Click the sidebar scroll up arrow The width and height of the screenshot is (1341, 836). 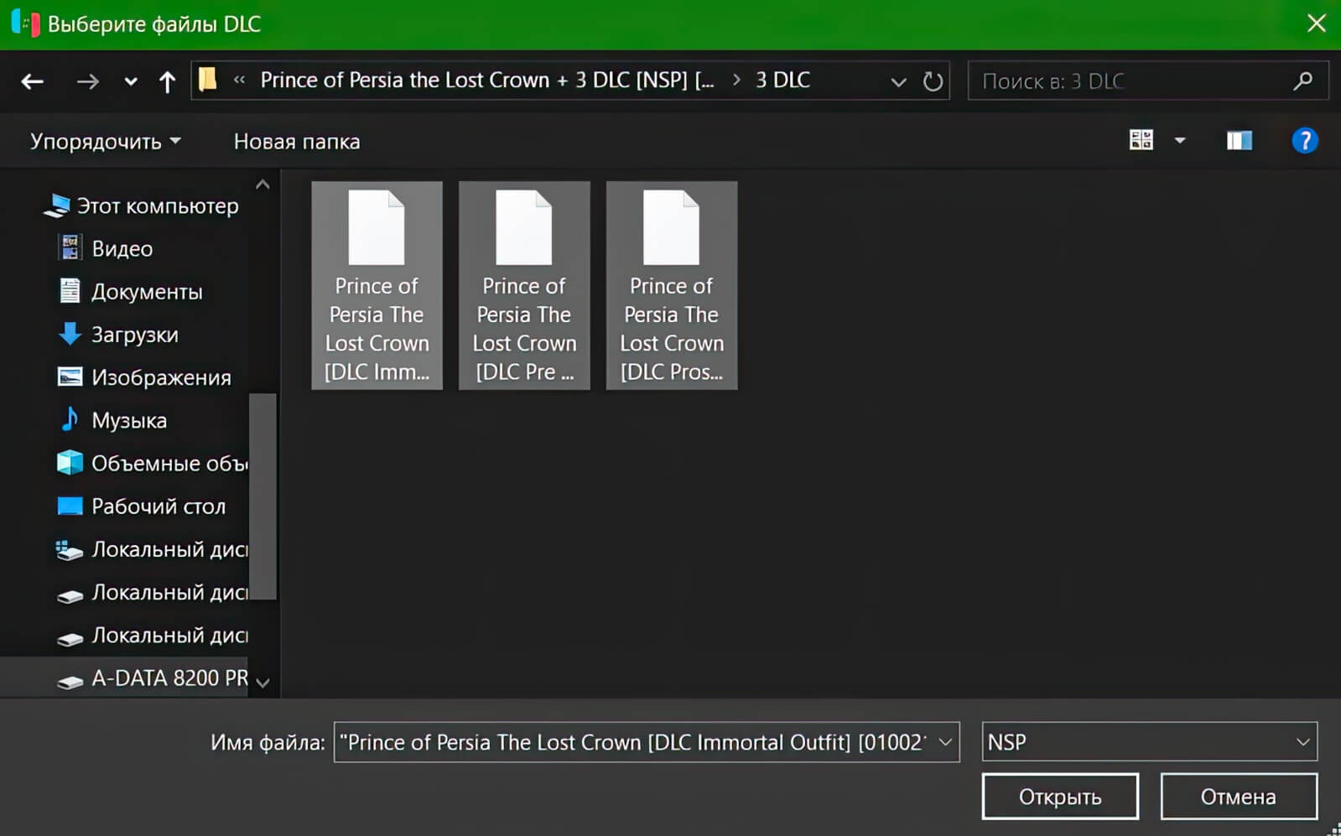[x=262, y=184]
